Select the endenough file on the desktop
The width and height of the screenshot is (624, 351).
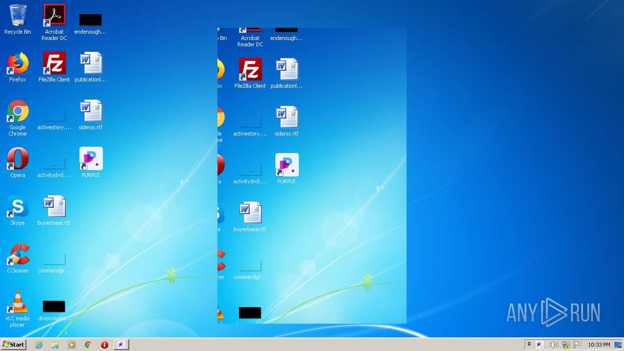tap(90, 23)
